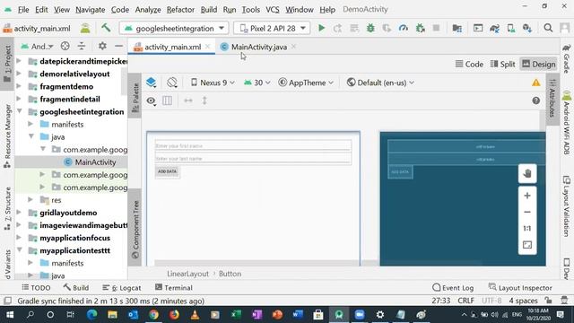Select the activity_main.xml editor tab
Viewport: 574px width, 323px height.
point(172,47)
